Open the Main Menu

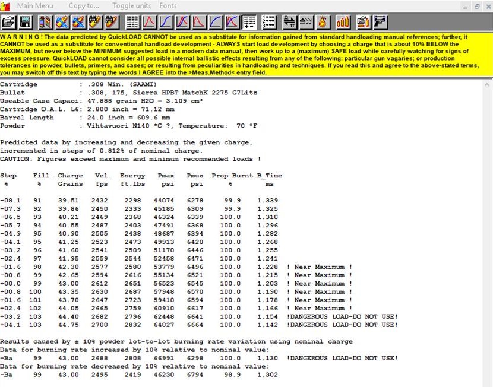(x=35, y=6)
